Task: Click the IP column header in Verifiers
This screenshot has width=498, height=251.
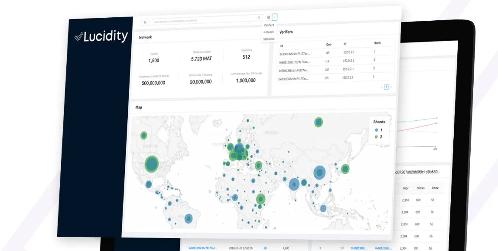Action: [x=345, y=44]
